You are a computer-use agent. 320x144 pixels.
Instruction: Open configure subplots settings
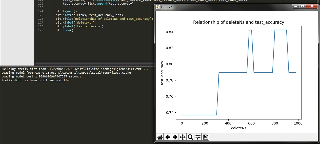tap(198, 137)
